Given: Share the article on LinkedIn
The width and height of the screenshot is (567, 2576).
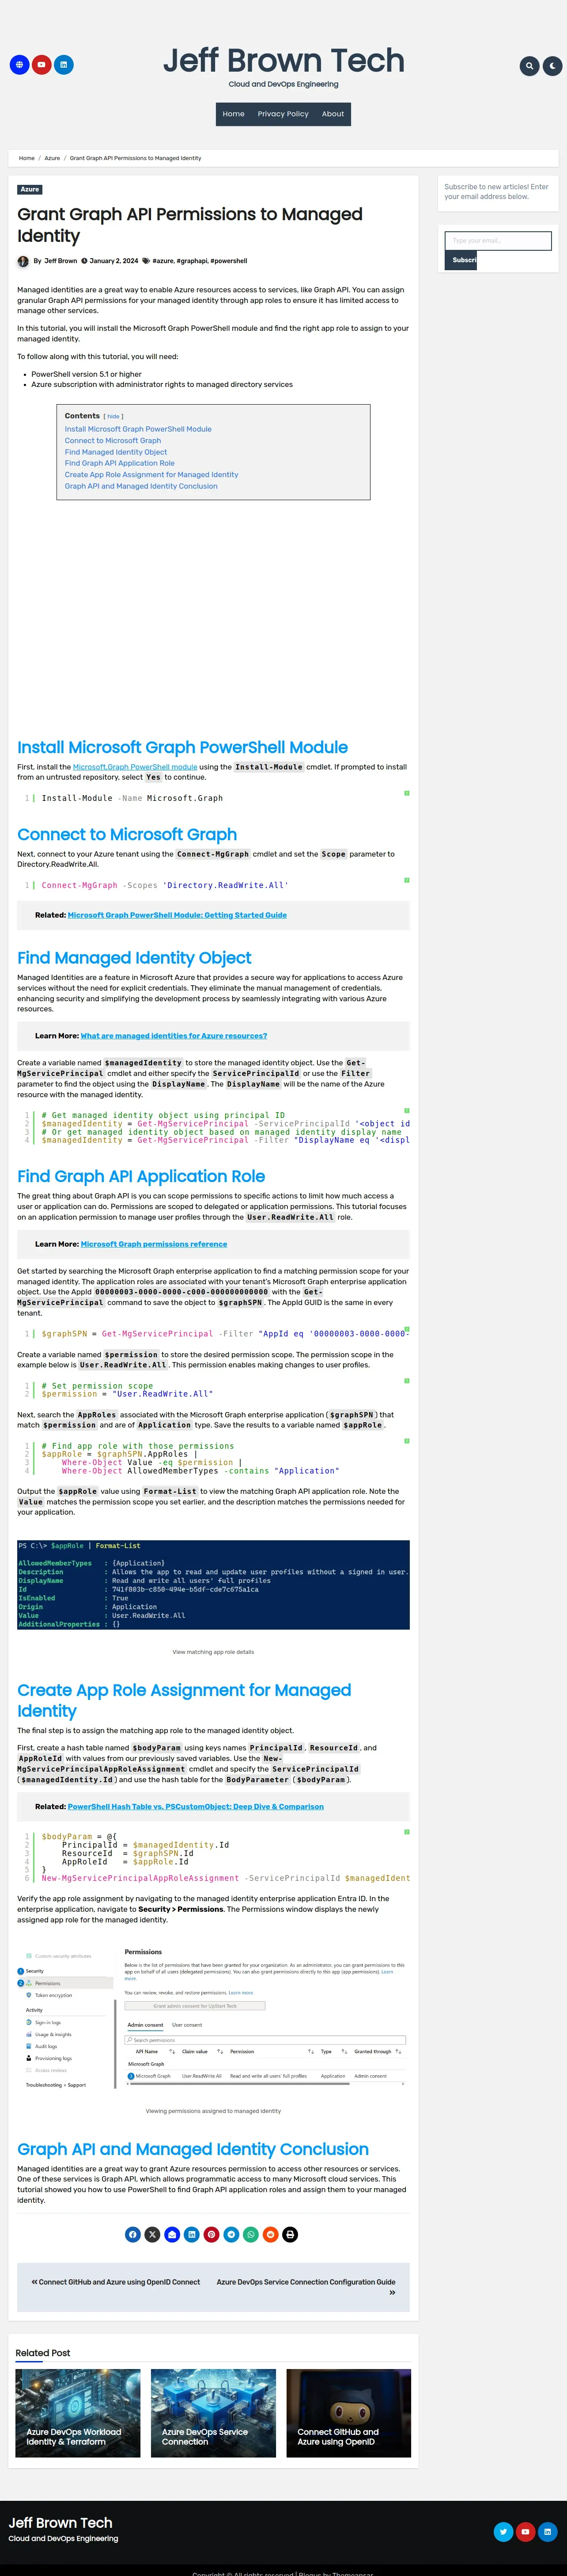Looking at the screenshot, I should point(192,2234).
